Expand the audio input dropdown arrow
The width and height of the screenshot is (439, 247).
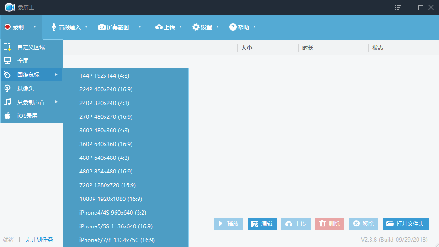[86, 27]
